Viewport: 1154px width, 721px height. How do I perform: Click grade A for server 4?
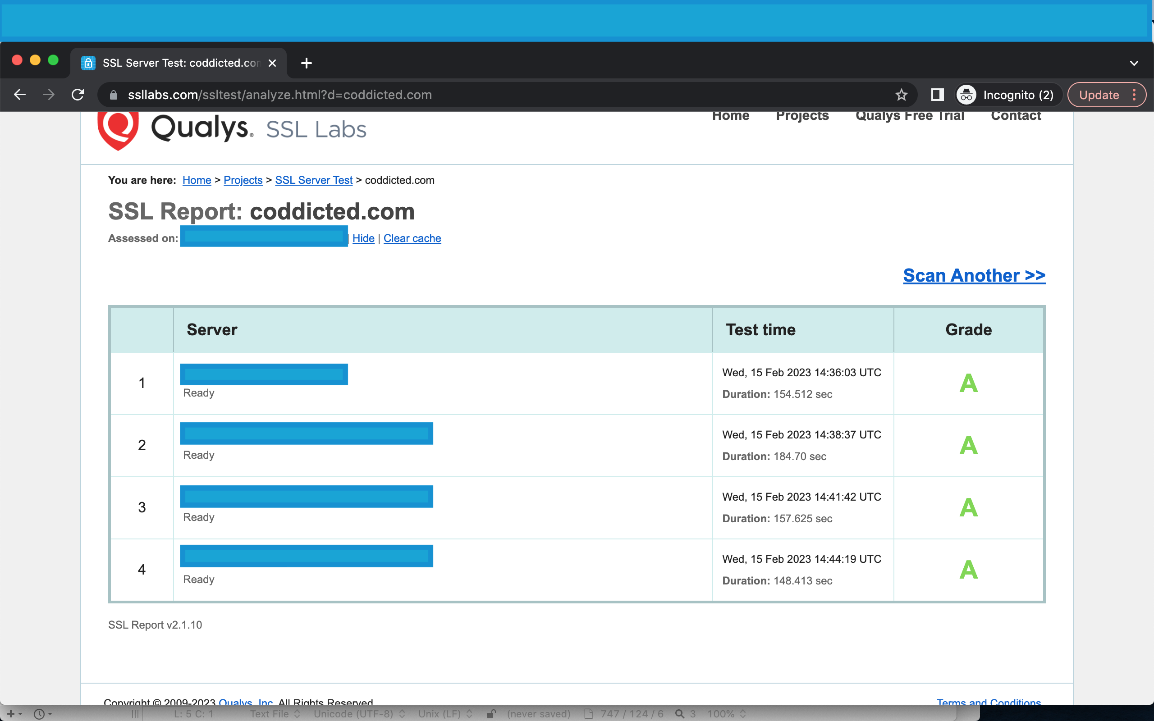(x=968, y=570)
